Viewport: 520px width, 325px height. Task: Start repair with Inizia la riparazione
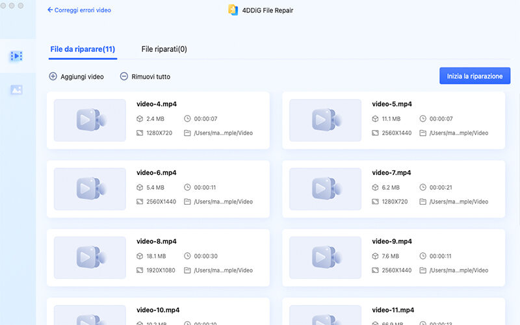tap(474, 76)
